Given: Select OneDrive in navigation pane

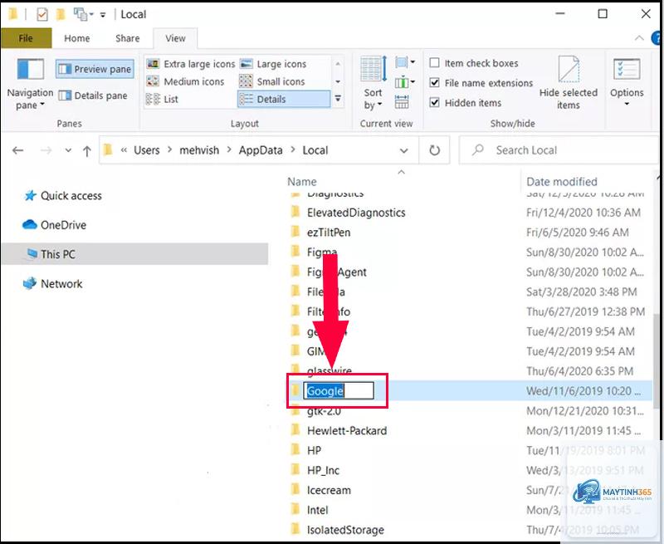Looking at the screenshot, I should [x=54, y=225].
